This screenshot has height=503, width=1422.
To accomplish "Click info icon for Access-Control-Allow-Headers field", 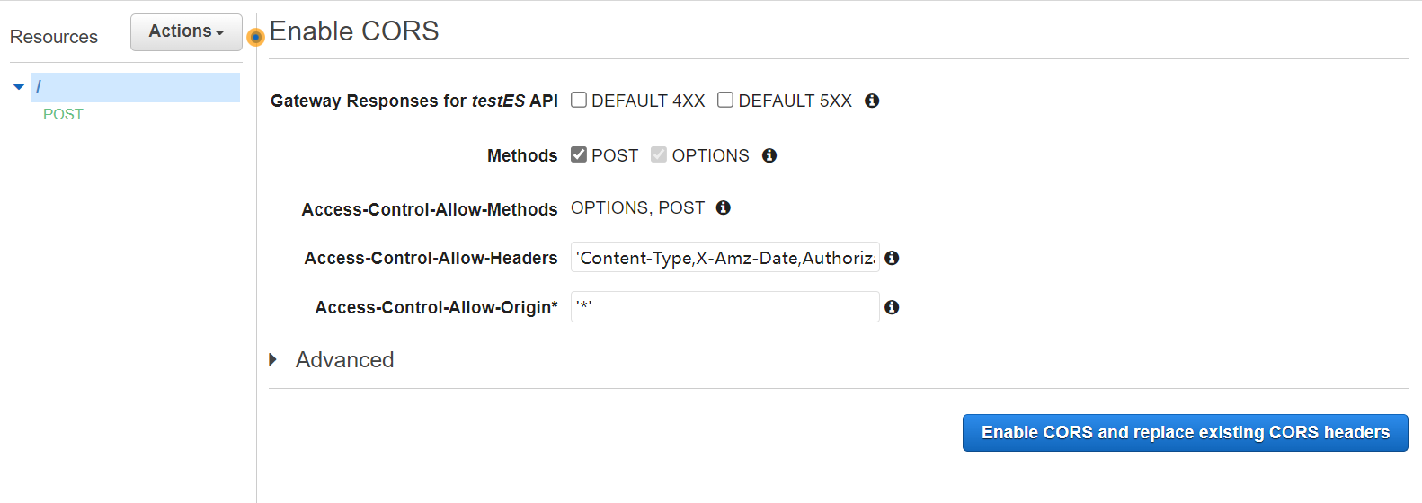I will point(892,258).
